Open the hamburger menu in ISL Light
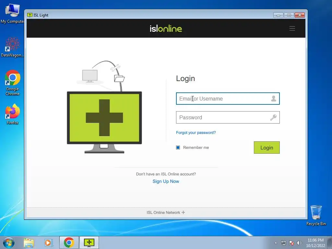The height and width of the screenshot is (249, 332). click(292, 29)
